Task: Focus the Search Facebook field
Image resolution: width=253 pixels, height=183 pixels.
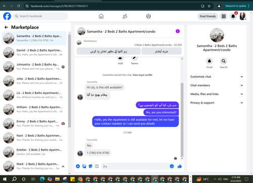Action: coord(40,16)
